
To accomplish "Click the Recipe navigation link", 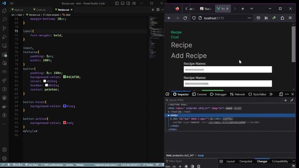I will (176, 32).
